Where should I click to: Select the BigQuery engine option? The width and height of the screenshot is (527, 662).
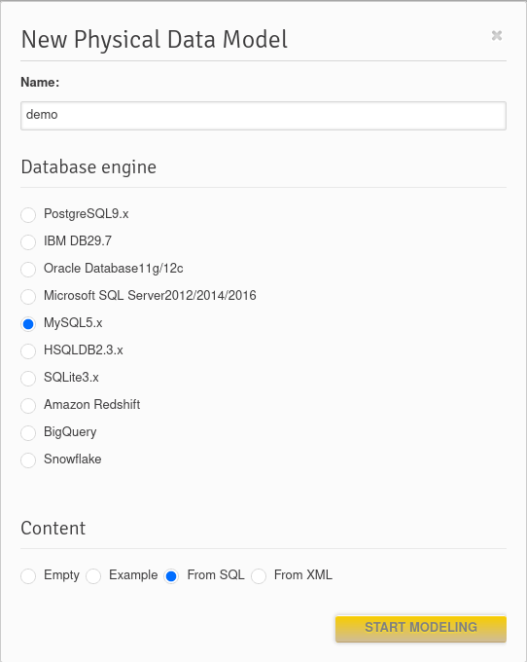click(x=28, y=433)
